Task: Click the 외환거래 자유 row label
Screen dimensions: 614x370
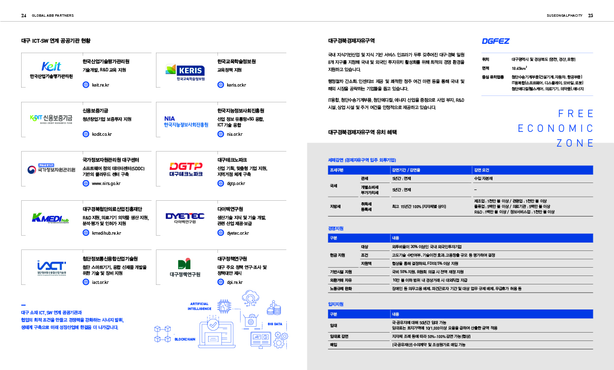Action: click(341, 280)
